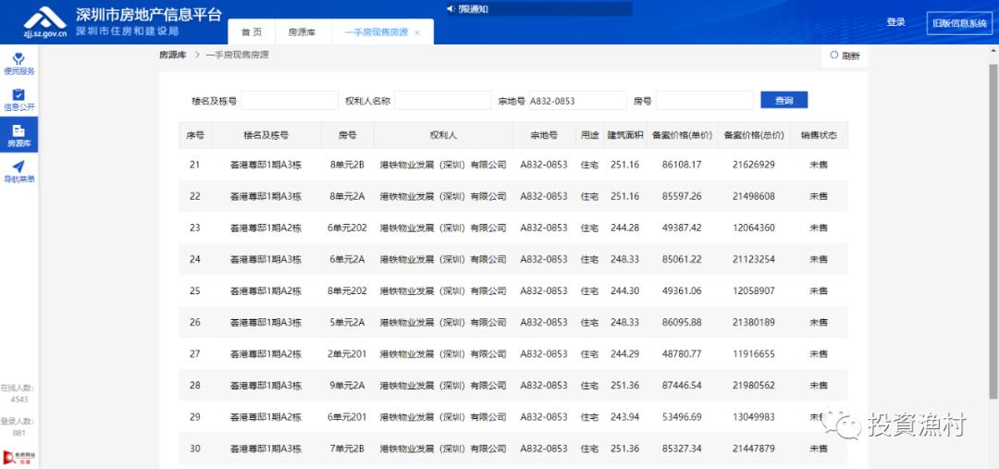Click the 宗地号 input containing A832-0853
Viewport: 999px width, 469px height.
click(578, 100)
